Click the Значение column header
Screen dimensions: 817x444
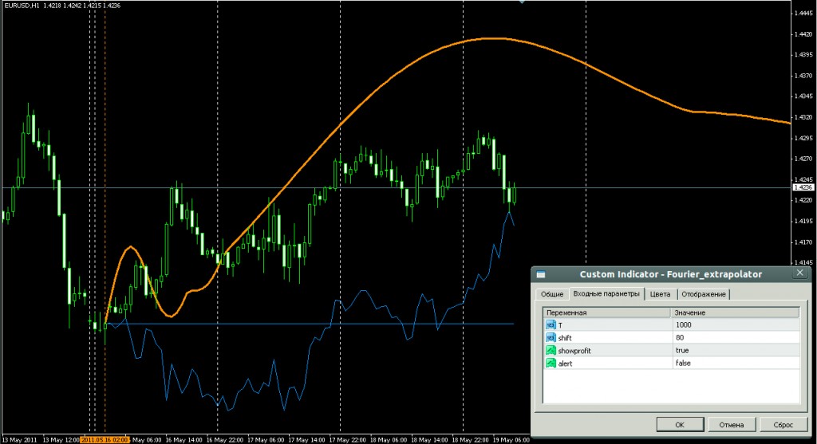tap(734, 312)
